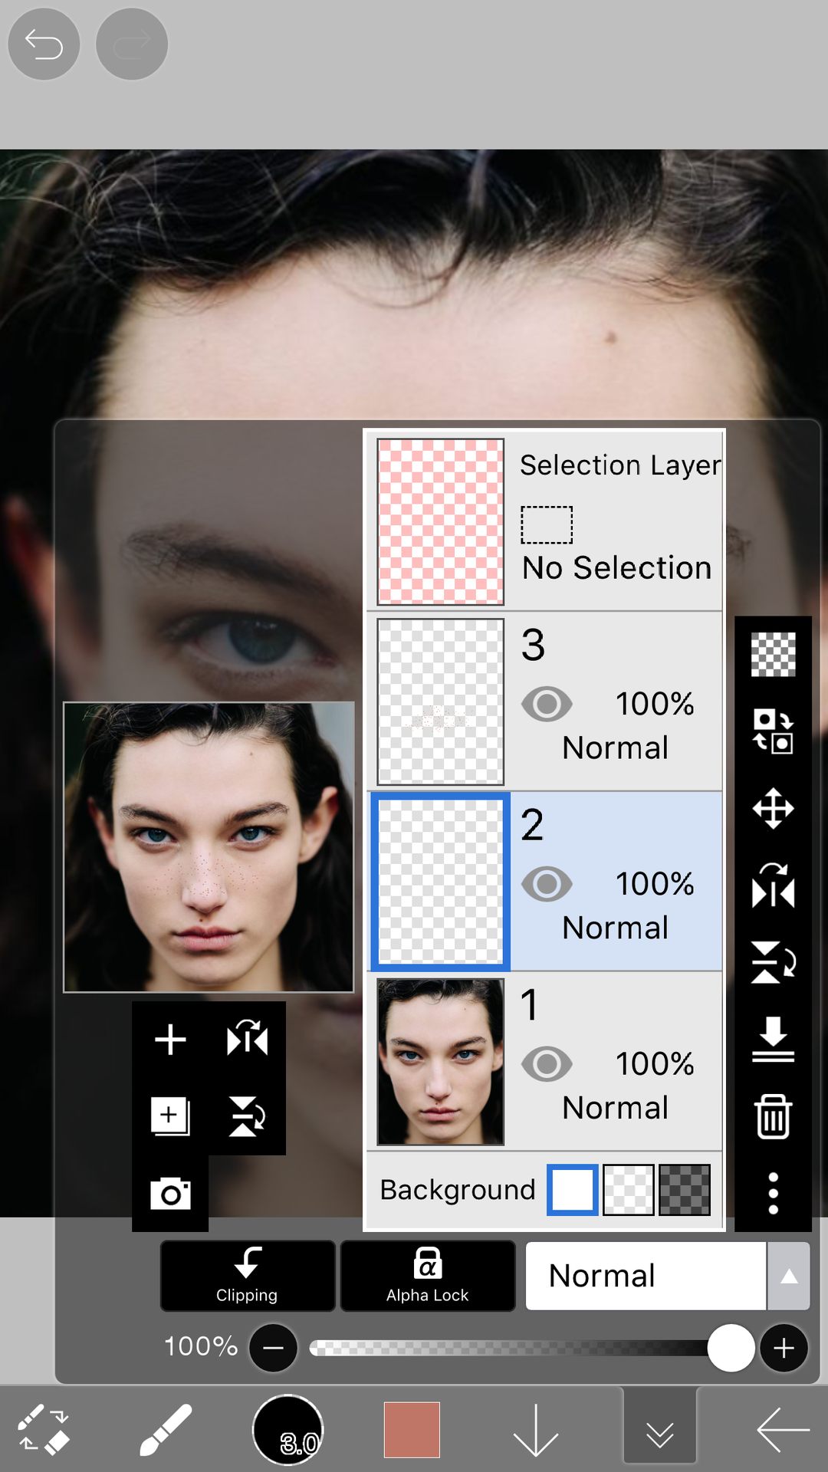Select layer 3 thumbnail

tap(441, 701)
